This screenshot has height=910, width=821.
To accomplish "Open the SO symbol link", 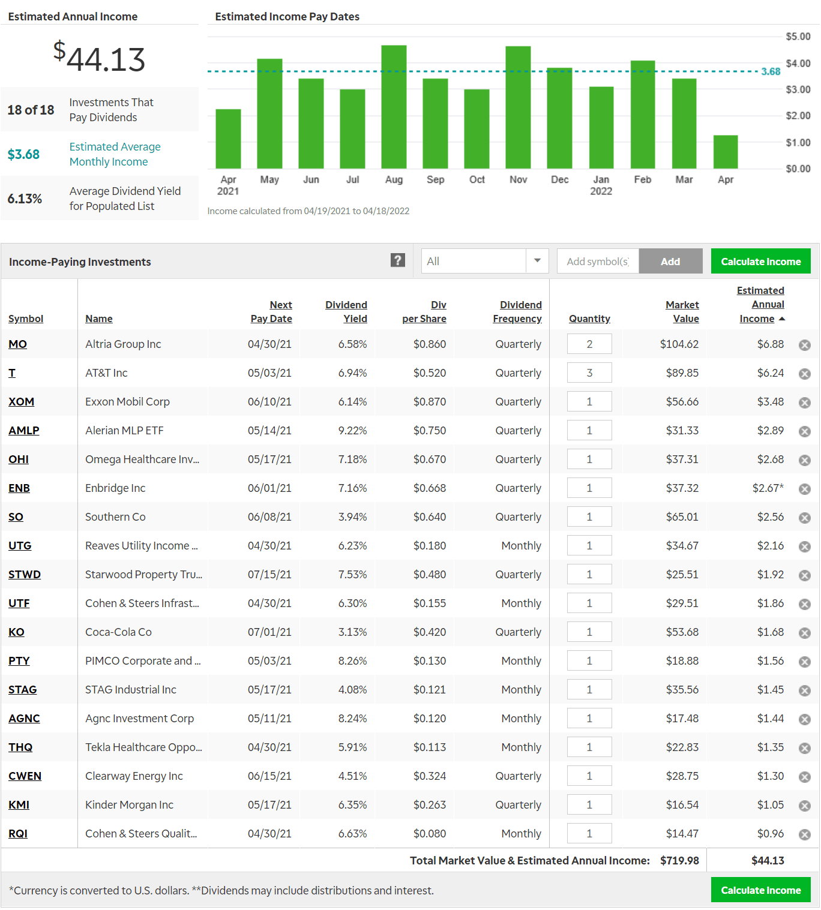I will 16,516.
